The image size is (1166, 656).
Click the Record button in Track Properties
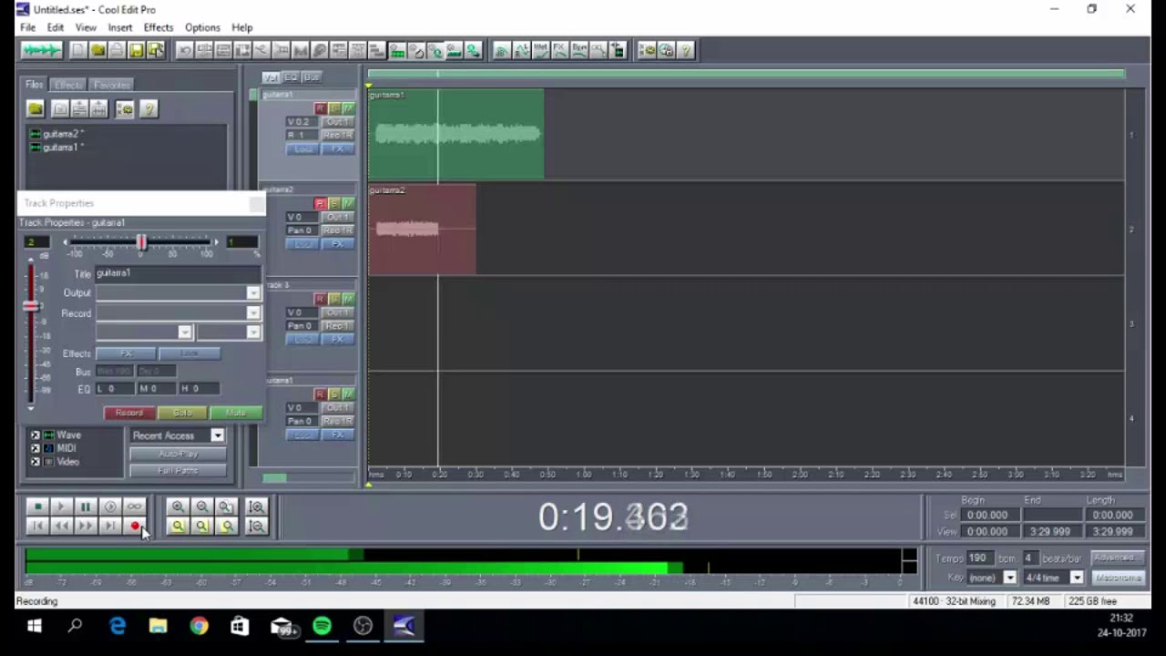coord(129,413)
